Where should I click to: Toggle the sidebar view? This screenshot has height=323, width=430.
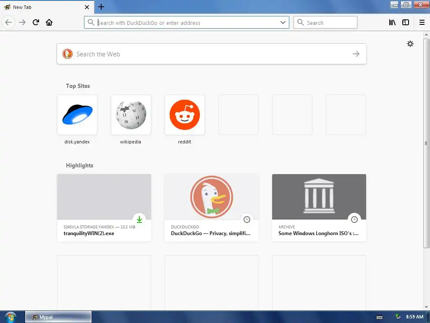(x=406, y=23)
